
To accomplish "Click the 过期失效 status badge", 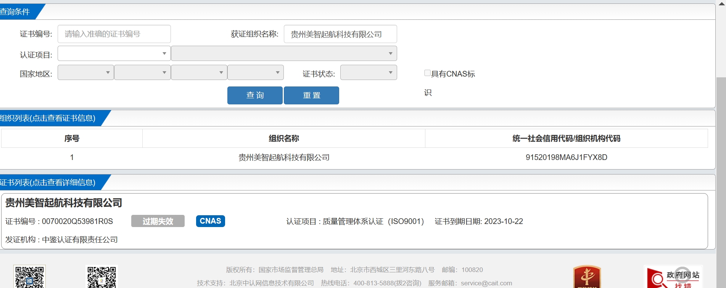I will [x=158, y=221].
